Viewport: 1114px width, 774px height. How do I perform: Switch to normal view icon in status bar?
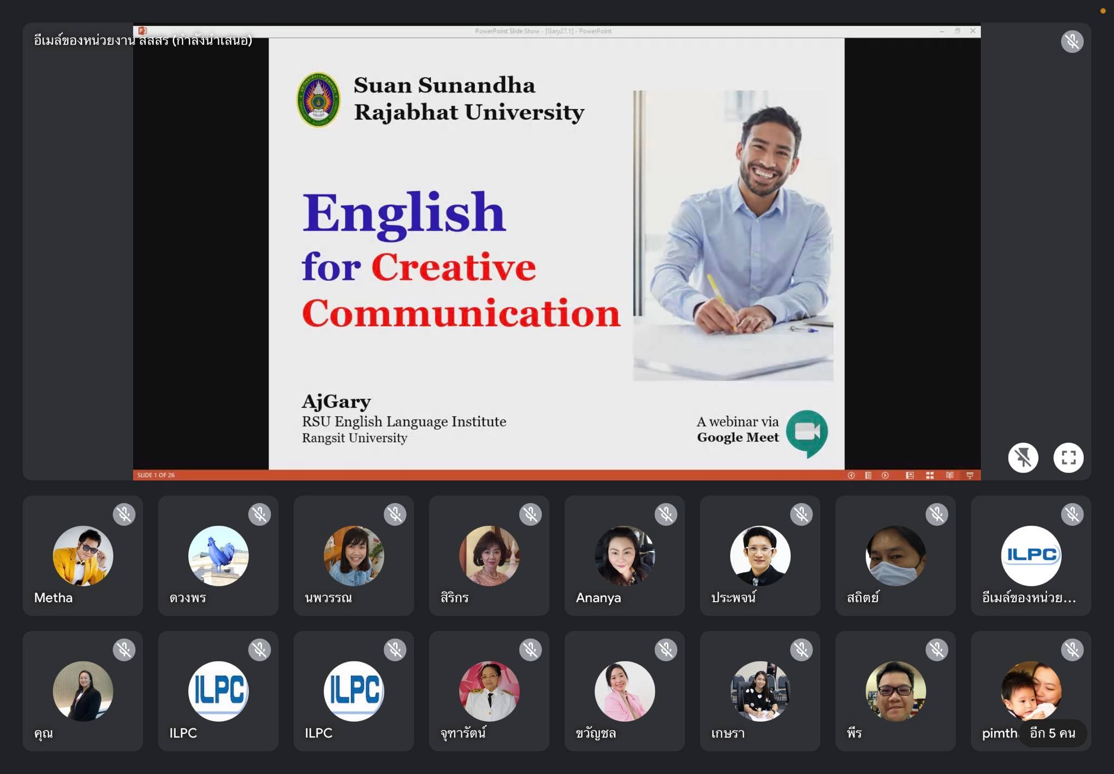coord(909,475)
